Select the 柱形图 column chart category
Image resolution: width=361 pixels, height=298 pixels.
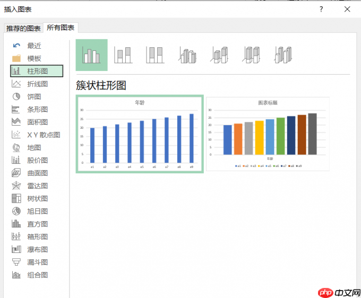point(37,71)
